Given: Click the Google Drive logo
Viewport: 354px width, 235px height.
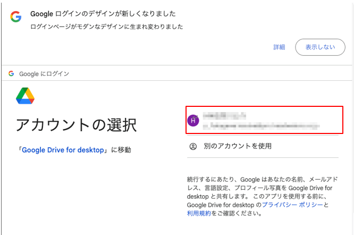Looking at the screenshot, I should click(25, 96).
